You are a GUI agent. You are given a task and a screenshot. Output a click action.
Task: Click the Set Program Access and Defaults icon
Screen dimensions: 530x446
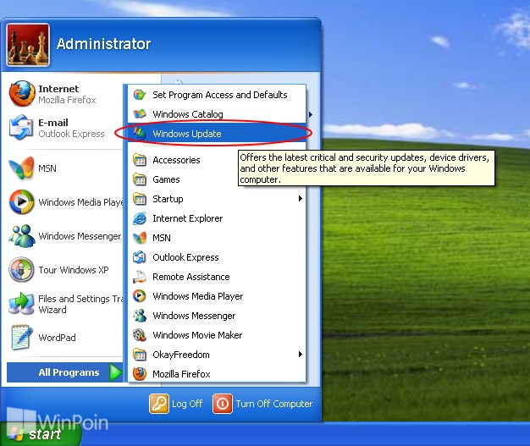coord(140,95)
